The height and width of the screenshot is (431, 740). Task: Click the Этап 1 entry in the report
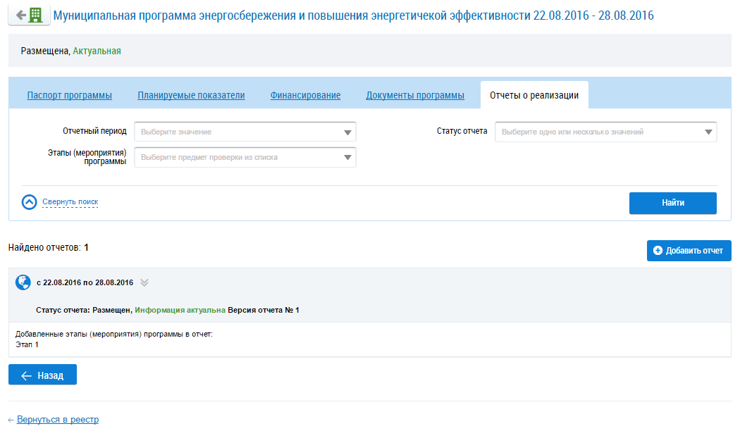pyautogui.click(x=27, y=345)
